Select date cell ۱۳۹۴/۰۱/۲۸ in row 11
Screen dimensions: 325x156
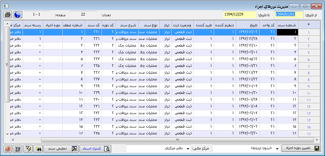pos(247,100)
